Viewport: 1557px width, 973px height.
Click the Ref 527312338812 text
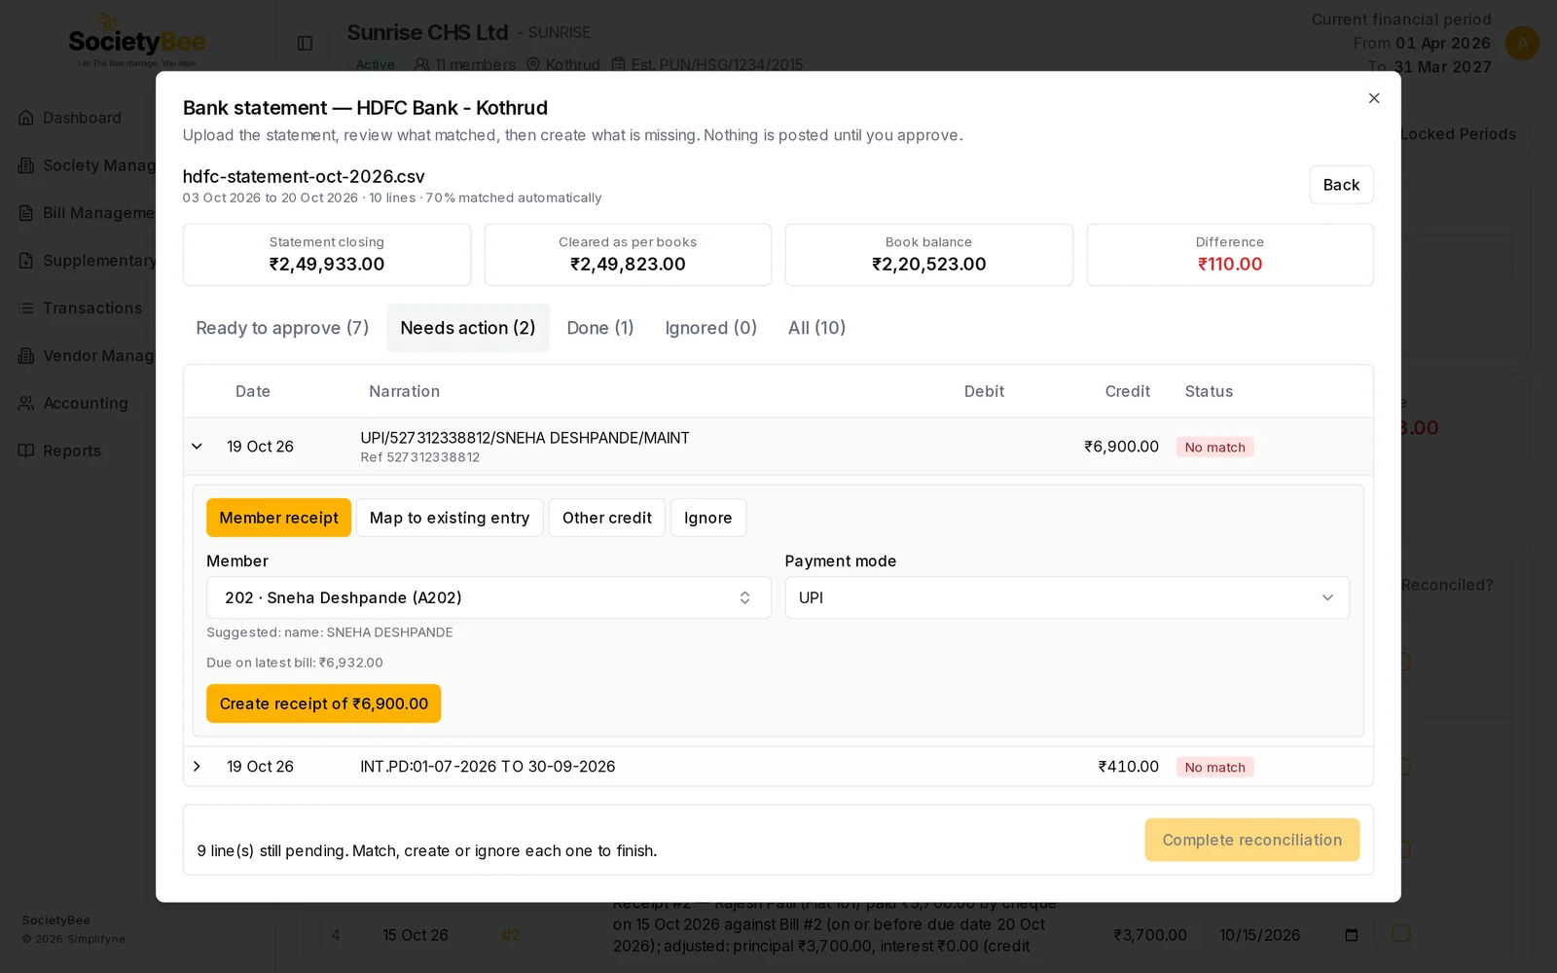420,457
